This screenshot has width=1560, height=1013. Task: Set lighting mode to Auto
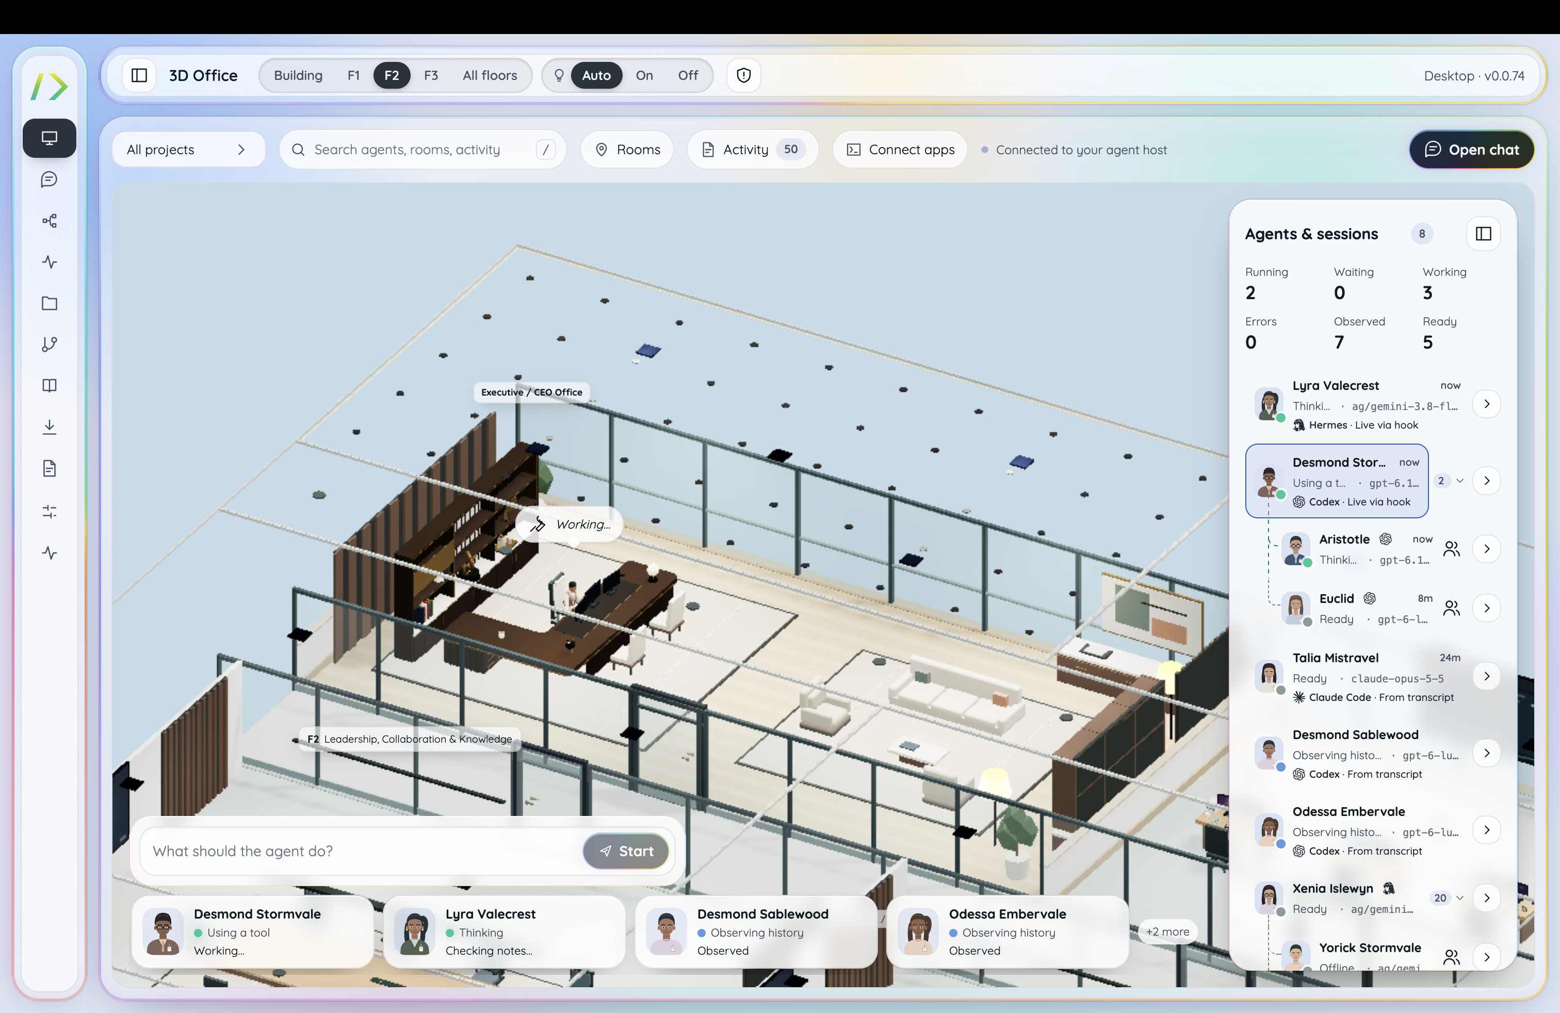596,75
